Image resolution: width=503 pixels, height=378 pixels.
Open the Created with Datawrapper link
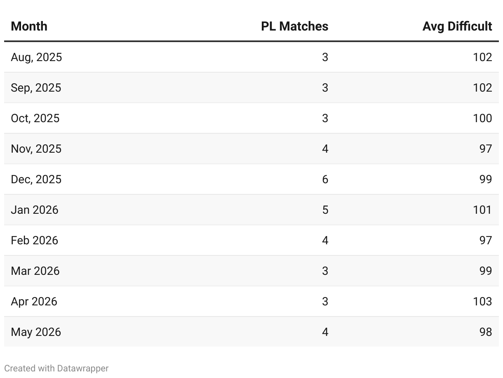click(56, 368)
